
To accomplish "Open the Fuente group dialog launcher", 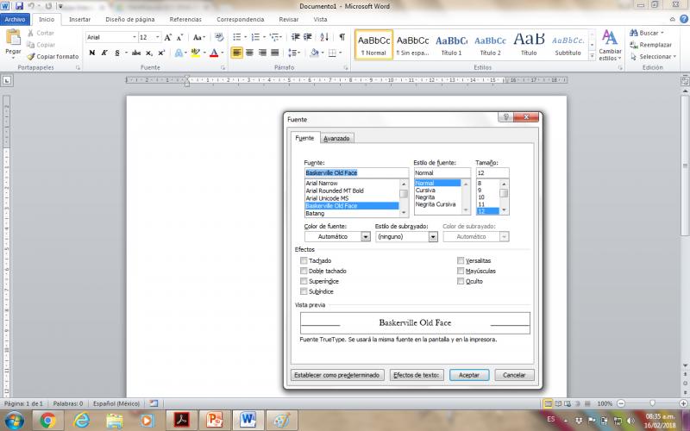I will click(223, 68).
